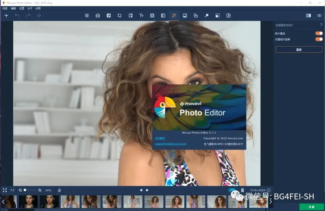This screenshot has width=325, height=211.
Task: Open the layout grid tool icon
Action: (228, 16)
